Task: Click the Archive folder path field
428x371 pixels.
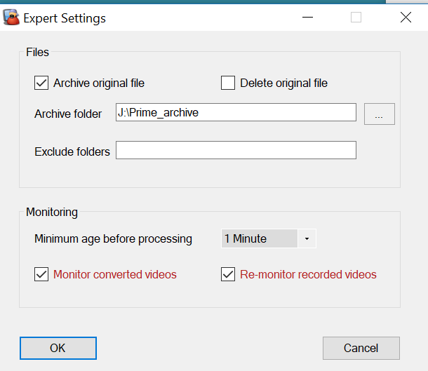Action: pyautogui.click(x=236, y=112)
